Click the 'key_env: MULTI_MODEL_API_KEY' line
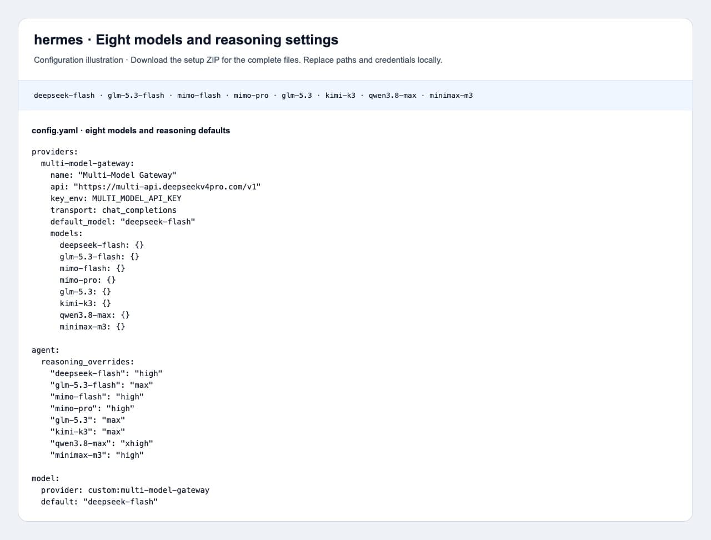The image size is (711, 540). 116,198
